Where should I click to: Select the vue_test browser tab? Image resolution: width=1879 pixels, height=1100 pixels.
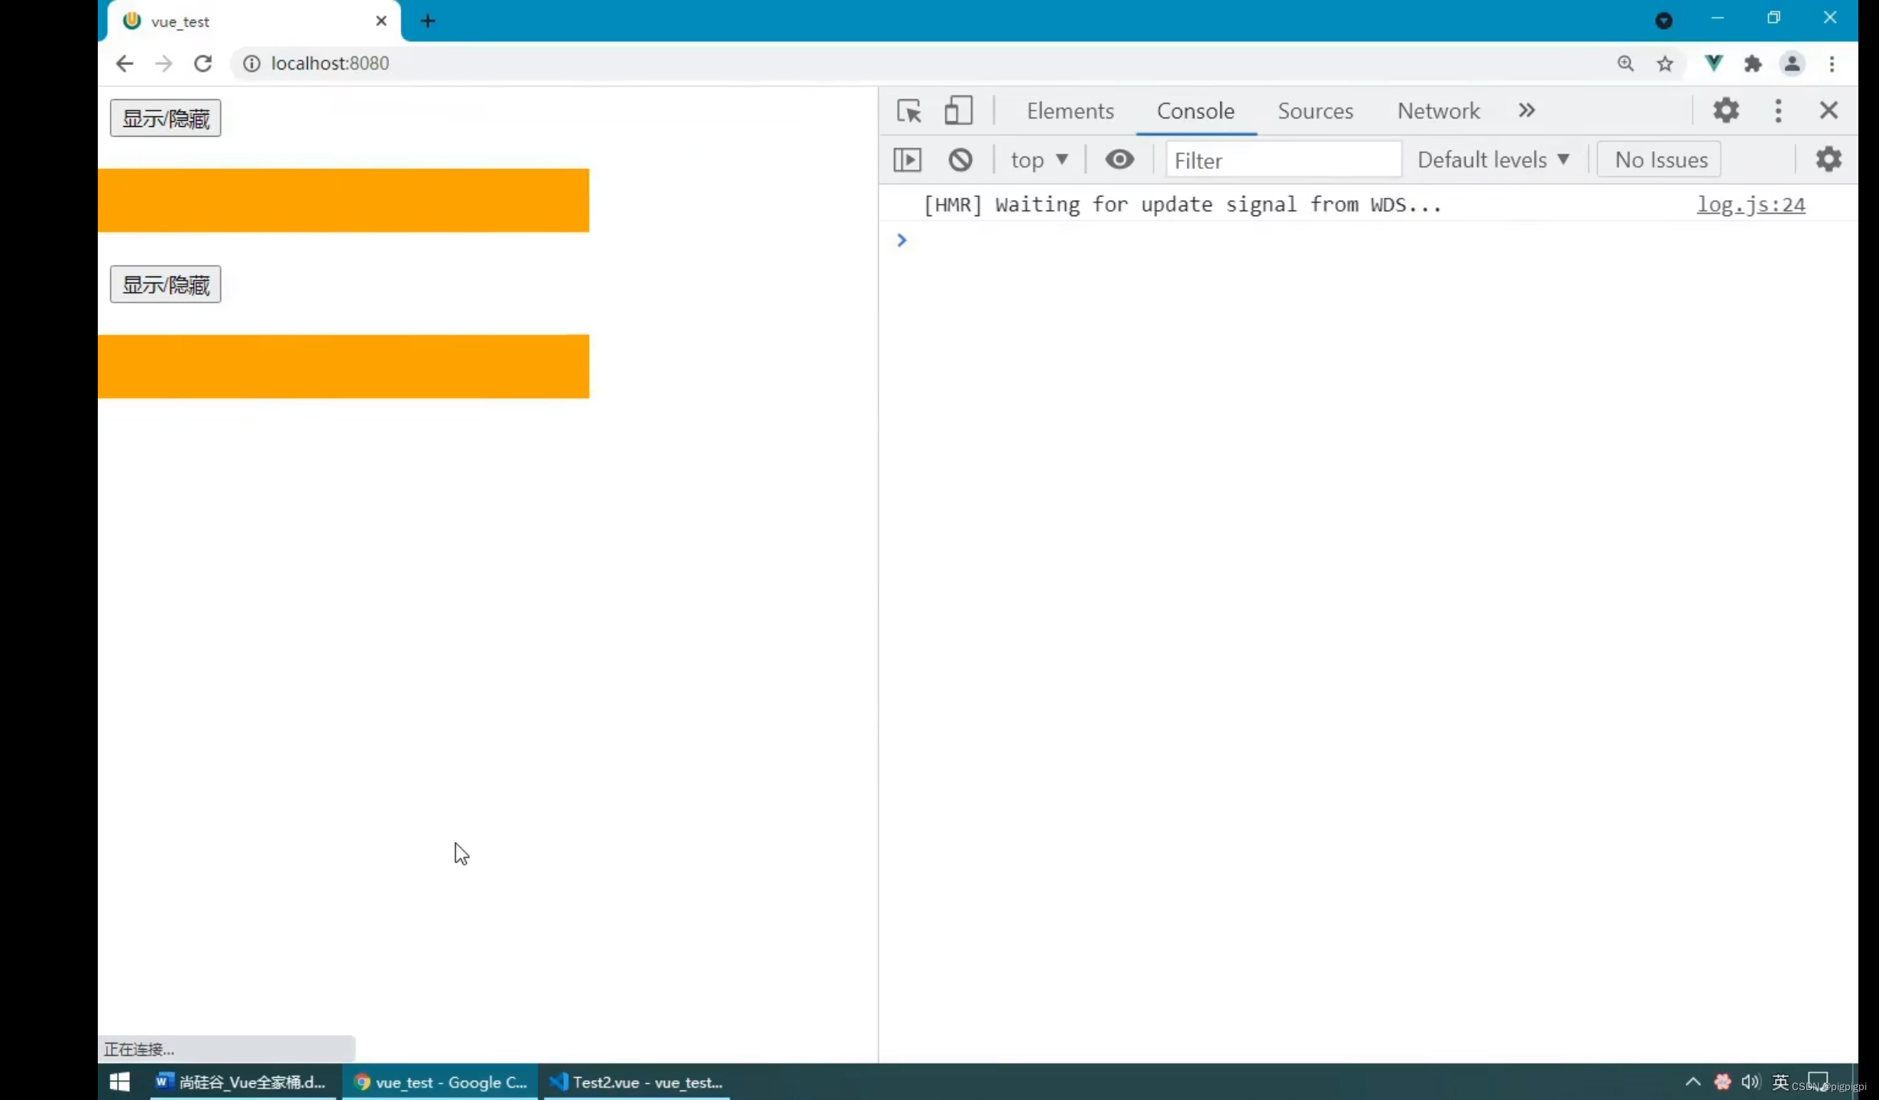[x=252, y=21]
